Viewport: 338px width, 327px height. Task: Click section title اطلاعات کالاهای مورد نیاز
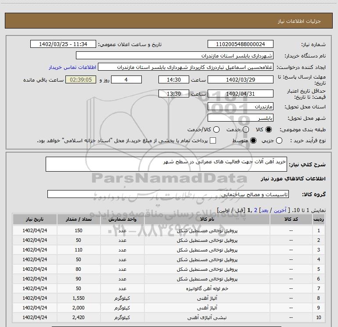(x=293, y=179)
